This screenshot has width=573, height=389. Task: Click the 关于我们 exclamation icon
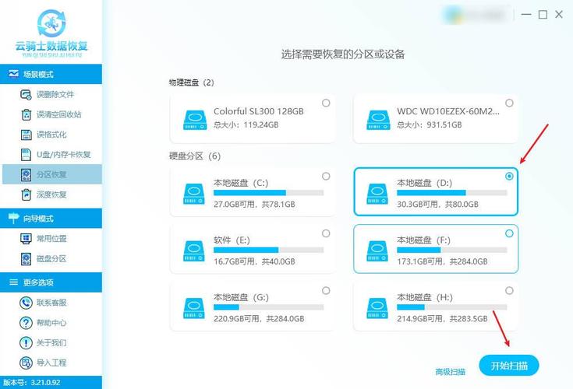tap(26, 342)
